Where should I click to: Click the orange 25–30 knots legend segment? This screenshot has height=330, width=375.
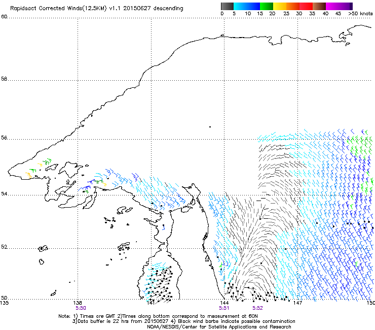point(293,6)
